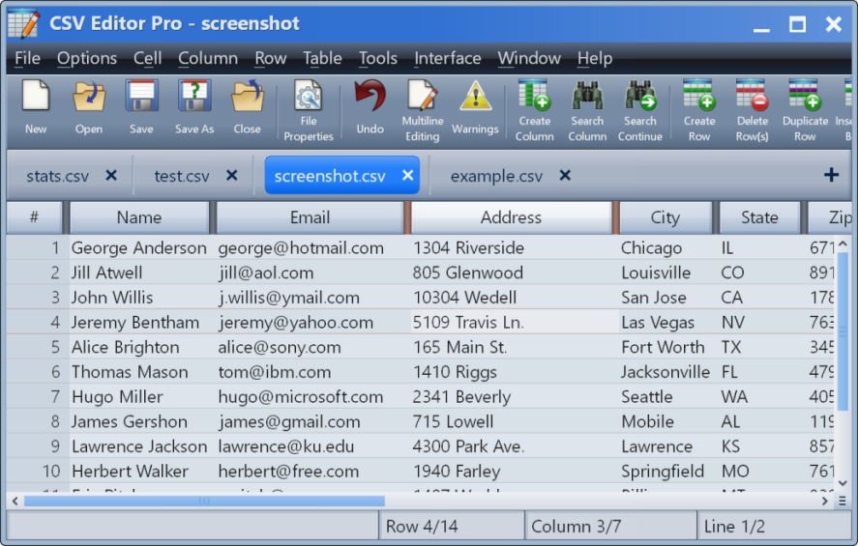Select cell 'George Anderson'
The height and width of the screenshot is (546, 858).
coord(139,248)
